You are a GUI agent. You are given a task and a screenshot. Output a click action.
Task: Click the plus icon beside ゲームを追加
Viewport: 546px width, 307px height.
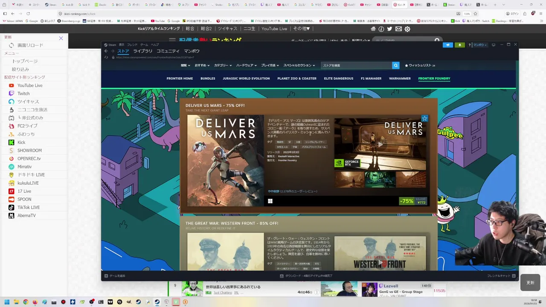click(106, 276)
